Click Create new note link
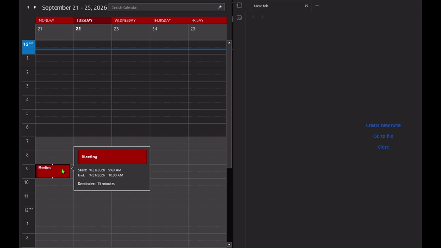 (x=383, y=125)
